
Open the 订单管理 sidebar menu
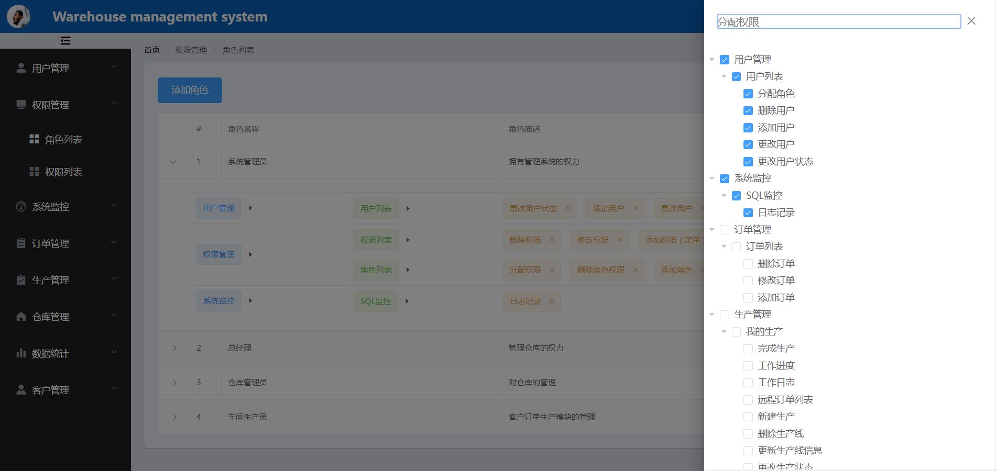click(x=65, y=243)
